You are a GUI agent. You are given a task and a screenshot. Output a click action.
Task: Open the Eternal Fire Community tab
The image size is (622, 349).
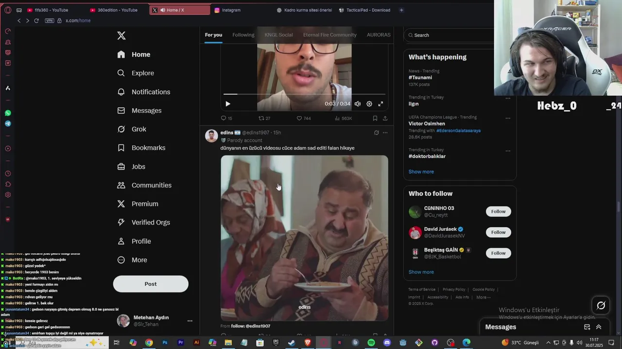click(x=330, y=35)
